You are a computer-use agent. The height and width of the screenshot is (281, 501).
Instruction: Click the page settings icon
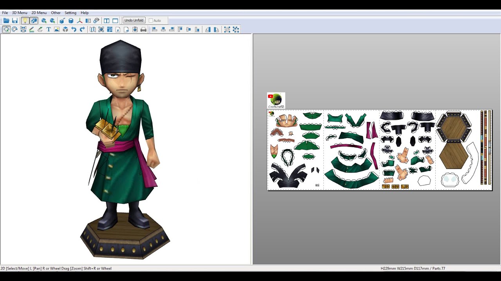[118, 30]
